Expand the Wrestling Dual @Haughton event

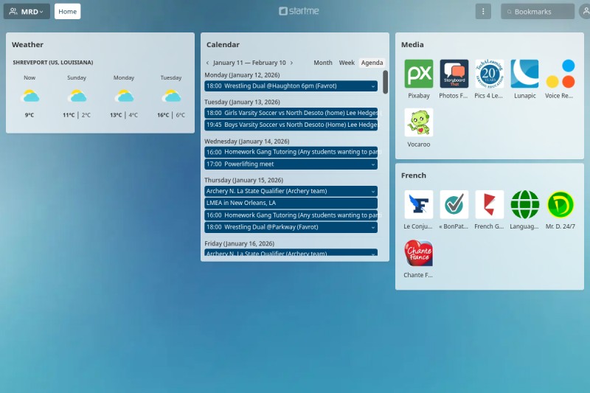(373, 86)
